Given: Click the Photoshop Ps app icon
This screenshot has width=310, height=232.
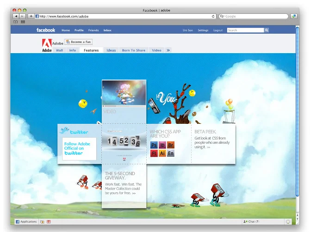Looking at the screenshot, I should 154,145.
